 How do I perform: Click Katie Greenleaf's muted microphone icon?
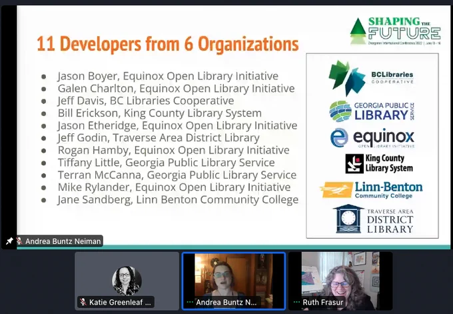pos(83,302)
